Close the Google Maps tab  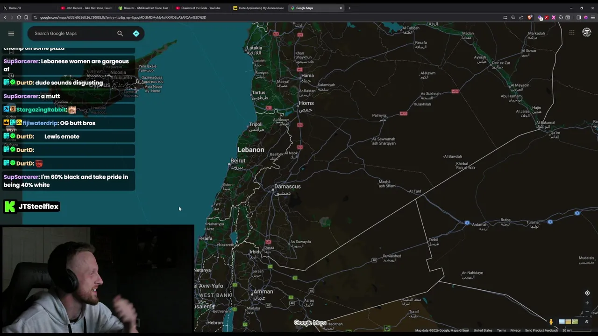(x=341, y=8)
